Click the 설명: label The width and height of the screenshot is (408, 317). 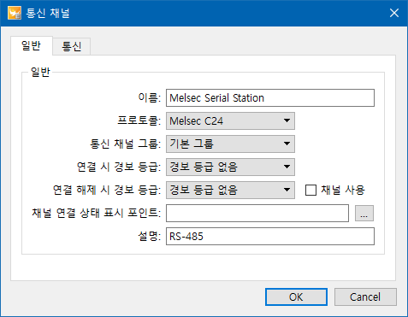150,236
